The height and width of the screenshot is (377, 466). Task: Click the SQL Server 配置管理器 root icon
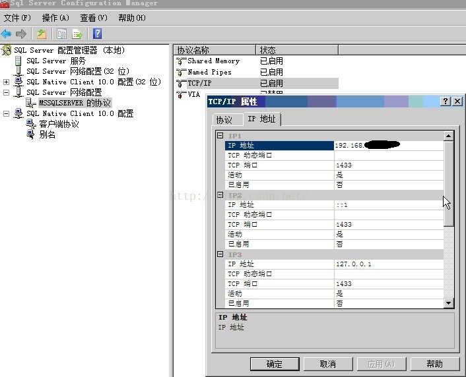7,50
